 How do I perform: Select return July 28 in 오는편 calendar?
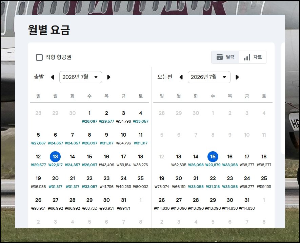(196, 204)
